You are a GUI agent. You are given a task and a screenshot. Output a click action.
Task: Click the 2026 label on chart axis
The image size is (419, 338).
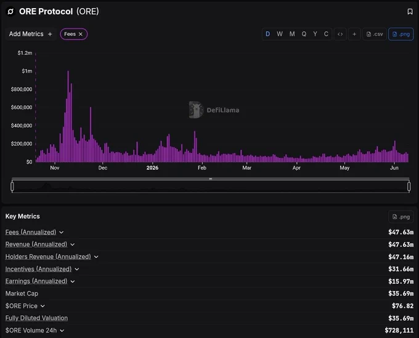click(x=152, y=168)
